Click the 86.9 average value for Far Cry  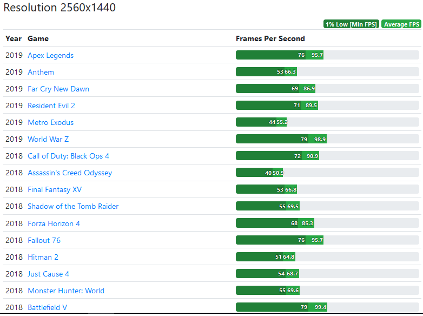click(309, 89)
